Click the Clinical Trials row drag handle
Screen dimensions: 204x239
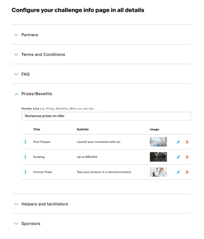[25, 172]
